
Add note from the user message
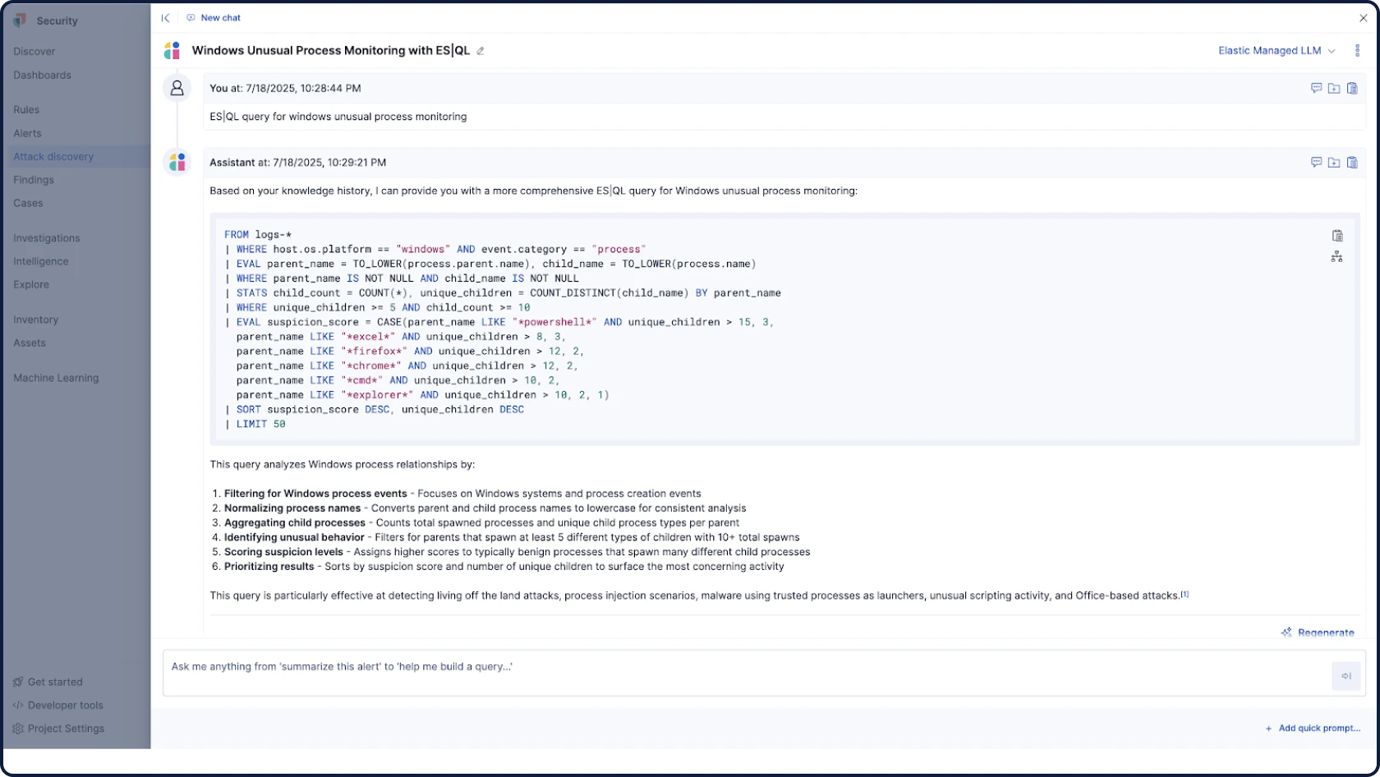click(1316, 88)
